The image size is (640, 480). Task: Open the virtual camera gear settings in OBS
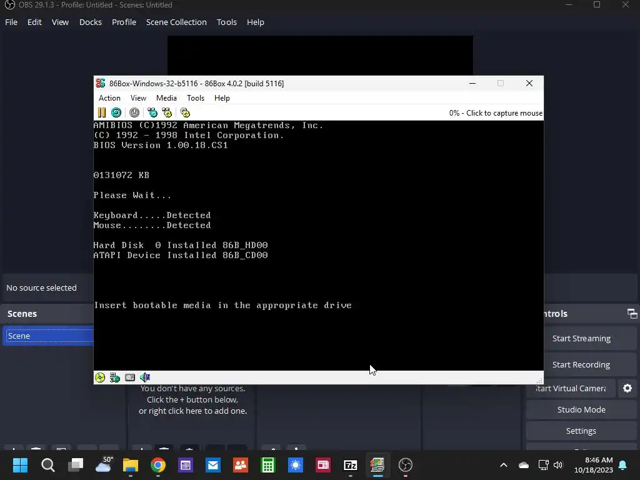tap(627, 388)
